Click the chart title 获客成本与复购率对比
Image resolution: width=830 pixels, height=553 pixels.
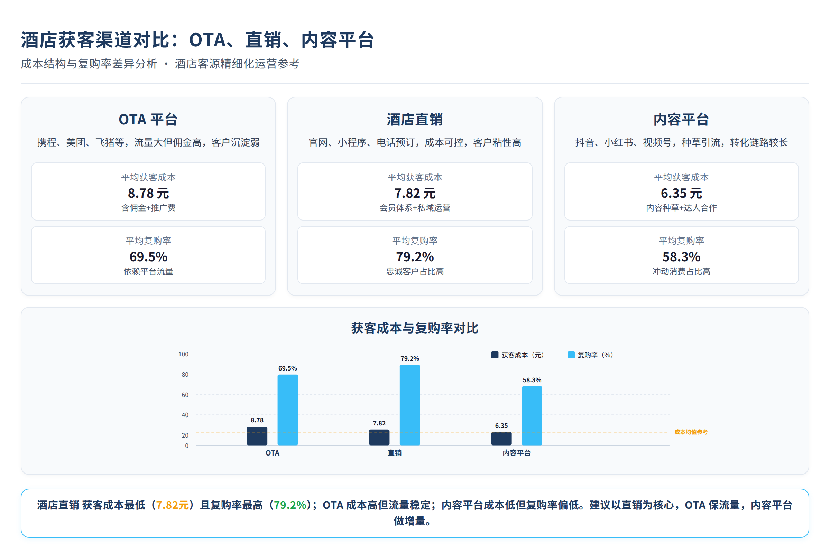tap(415, 328)
